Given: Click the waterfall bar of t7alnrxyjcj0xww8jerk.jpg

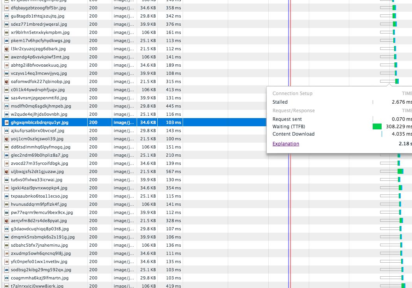Looking at the screenshot, I should click(x=393, y=286).
